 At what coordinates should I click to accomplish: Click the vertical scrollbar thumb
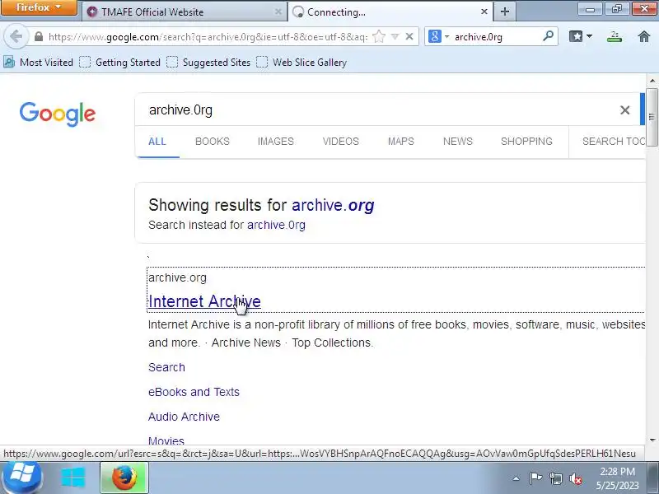[x=652, y=117]
